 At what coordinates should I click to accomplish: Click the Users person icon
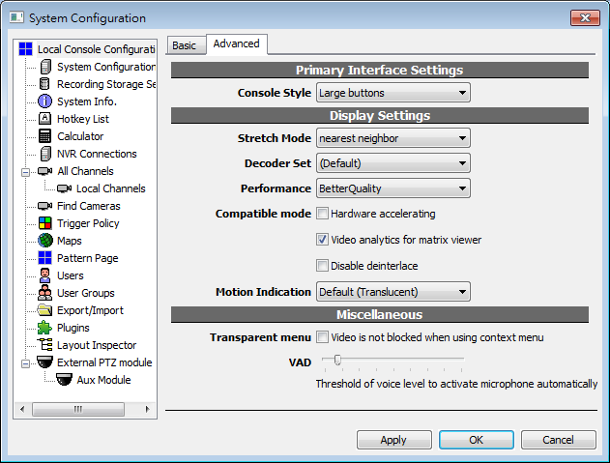pyautogui.click(x=45, y=275)
